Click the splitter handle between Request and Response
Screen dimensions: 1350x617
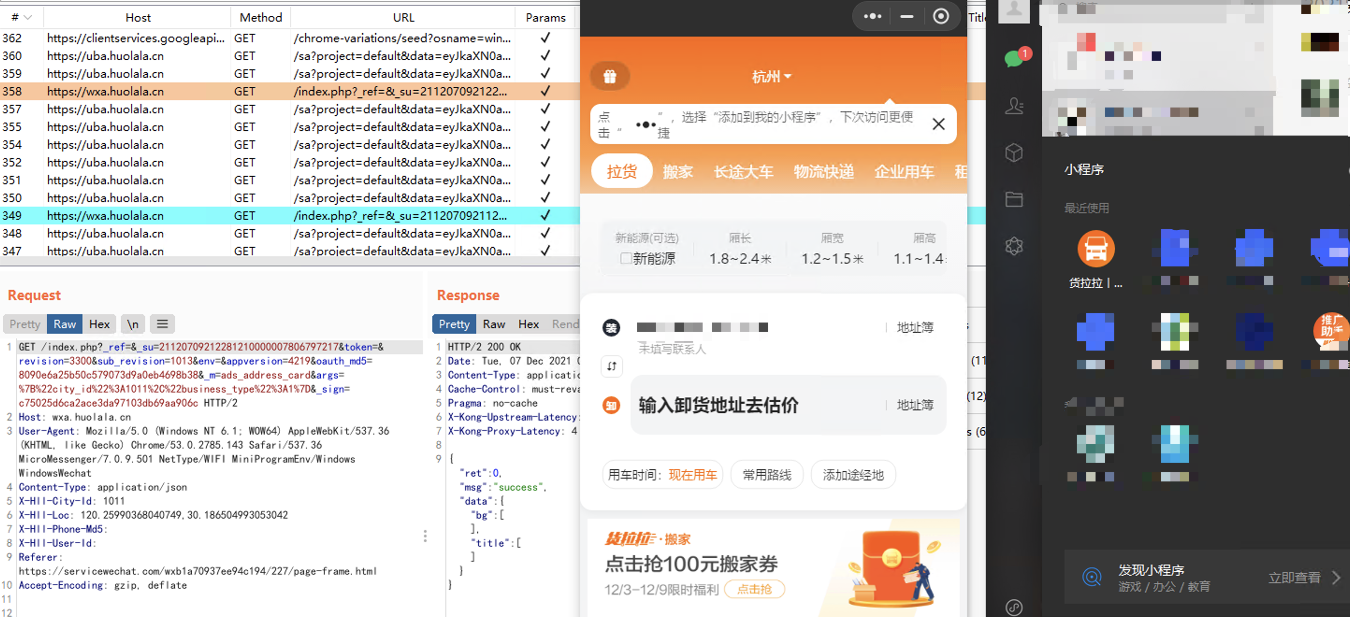425,536
